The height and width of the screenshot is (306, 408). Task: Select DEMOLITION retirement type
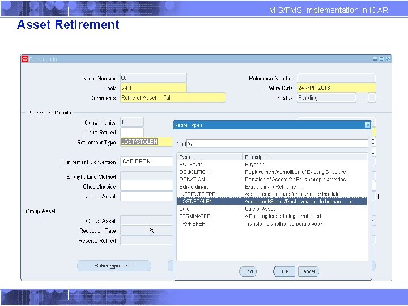pos(272,172)
